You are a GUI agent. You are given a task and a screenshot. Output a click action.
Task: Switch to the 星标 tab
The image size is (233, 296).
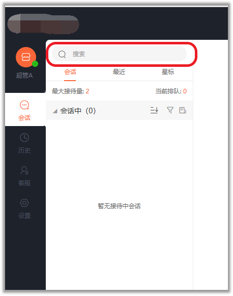(168, 72)
